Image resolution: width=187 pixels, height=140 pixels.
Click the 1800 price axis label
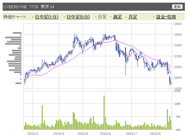pos(178,78)
